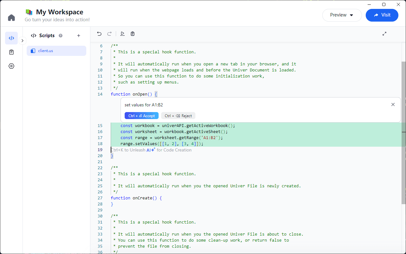Click the range.setValues code line
This screenshot has height=254, width=406.
pos(162,144)
